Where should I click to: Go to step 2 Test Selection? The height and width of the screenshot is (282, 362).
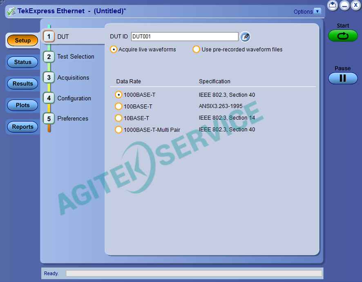(x=49, y=56)
